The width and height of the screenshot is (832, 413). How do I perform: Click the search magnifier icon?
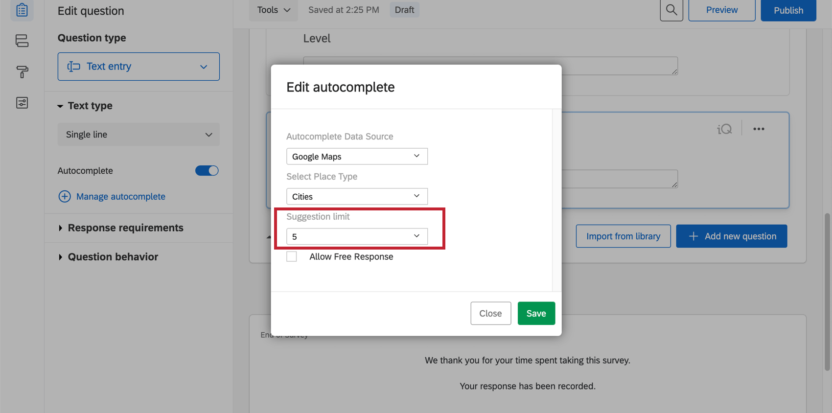(x=671, y=10)
